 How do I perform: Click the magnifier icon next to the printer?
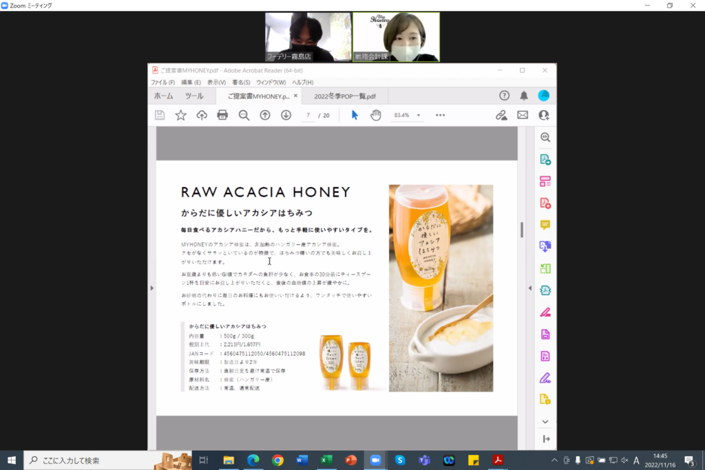click(x=244, y=115)
